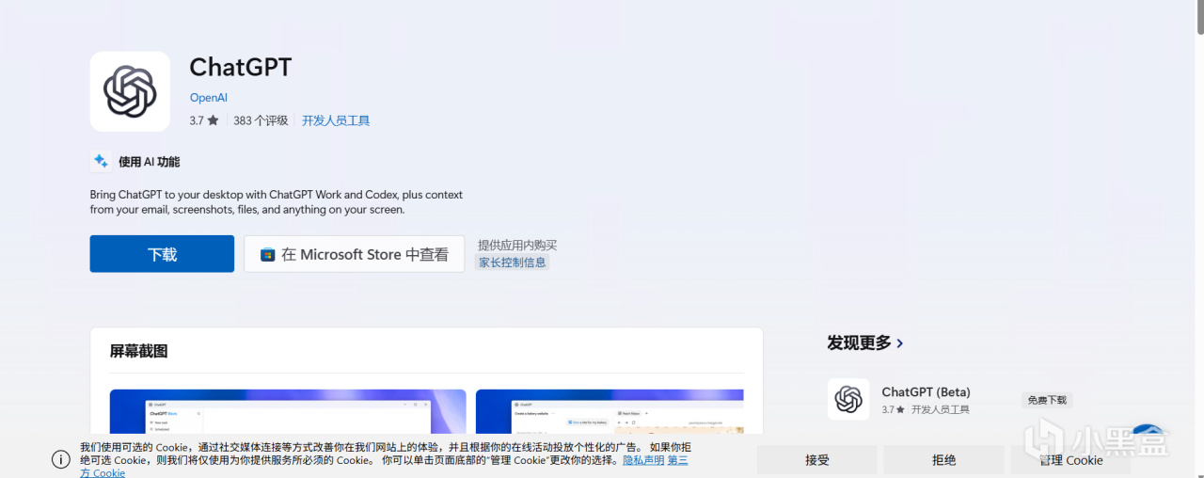
Task: Open the OpenAI publisher link
Action: click(209, 98)
